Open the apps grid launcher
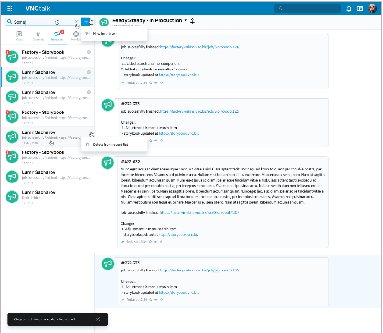 pos(10,8)
